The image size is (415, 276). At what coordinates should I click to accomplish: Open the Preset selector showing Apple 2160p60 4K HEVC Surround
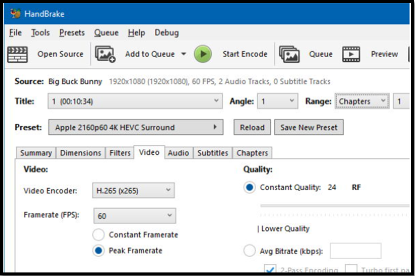coord(136,127)
